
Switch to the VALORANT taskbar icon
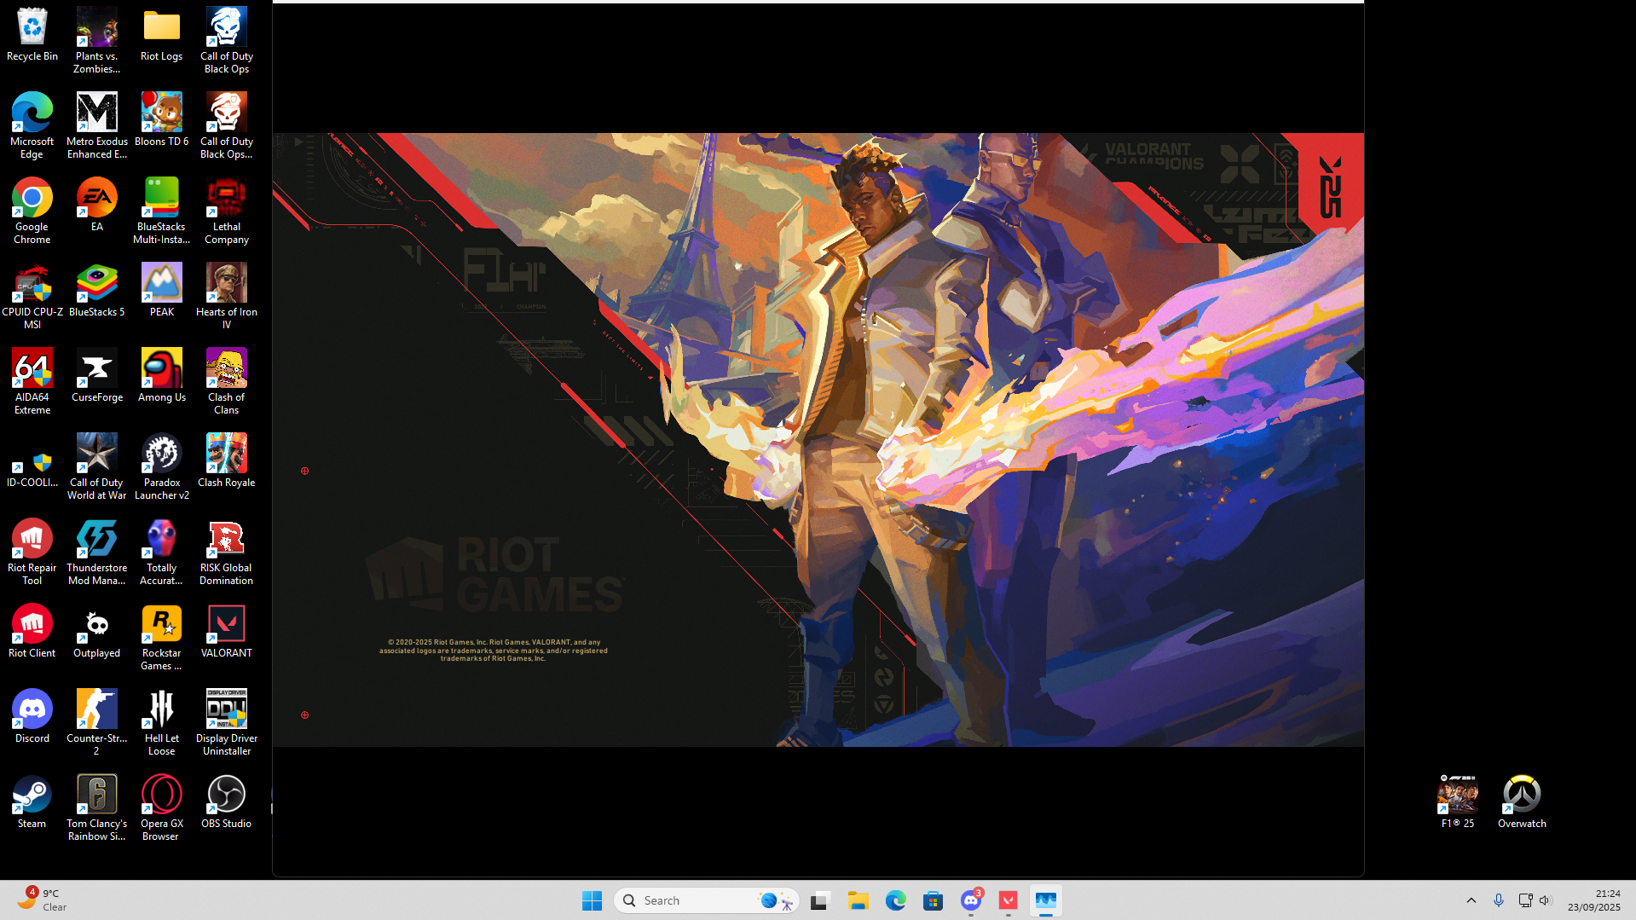point(1008,900)
